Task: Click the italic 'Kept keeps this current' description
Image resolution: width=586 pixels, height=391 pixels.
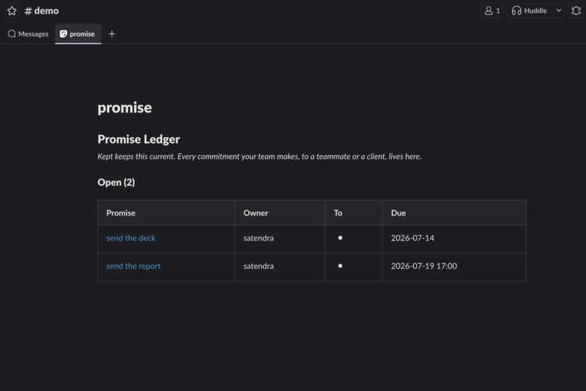Action: point(260,157)
